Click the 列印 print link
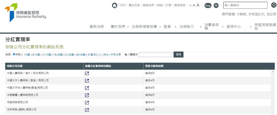Image resolution: width=277 pixels, height=115 pixels. (123, 5)
